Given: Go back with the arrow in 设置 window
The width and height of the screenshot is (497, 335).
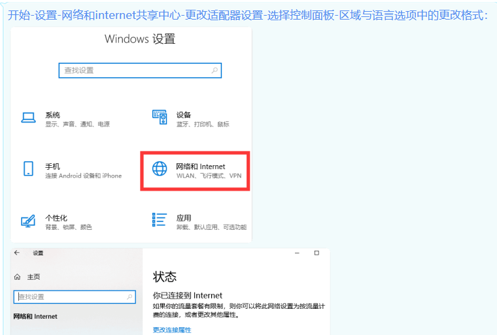Looking at the screenshot, I should point(17,252).
